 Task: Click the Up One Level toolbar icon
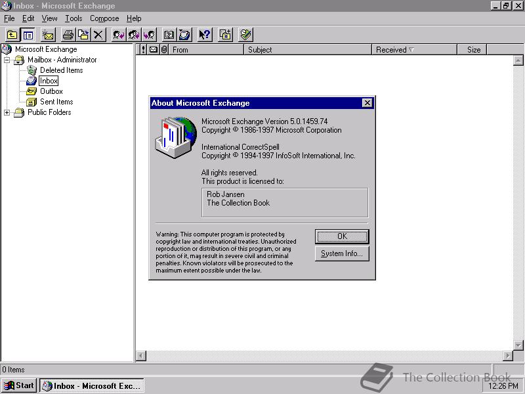[x=12, y=35]
